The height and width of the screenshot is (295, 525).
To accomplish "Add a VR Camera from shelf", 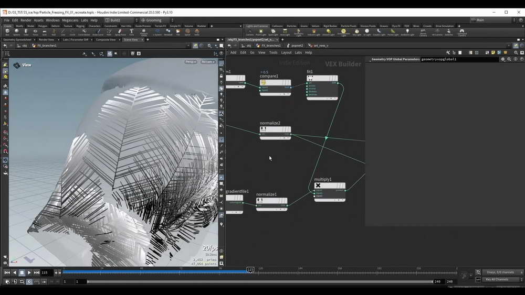I will [437, 32].
